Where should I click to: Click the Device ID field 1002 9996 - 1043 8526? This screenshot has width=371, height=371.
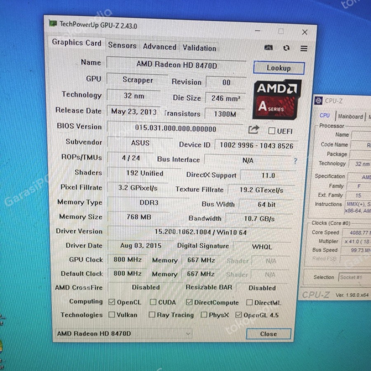256,145
